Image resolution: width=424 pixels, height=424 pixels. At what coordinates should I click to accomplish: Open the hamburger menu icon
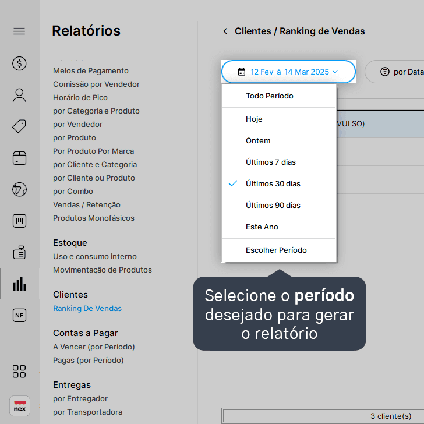[x=19, y=31]
